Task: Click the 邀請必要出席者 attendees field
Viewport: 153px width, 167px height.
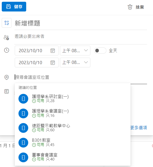Action: point(80,37)
